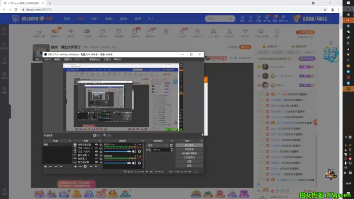Open the 首页 tab in Douyu navigation
The image size is (354, 199).
click(67, 19)
